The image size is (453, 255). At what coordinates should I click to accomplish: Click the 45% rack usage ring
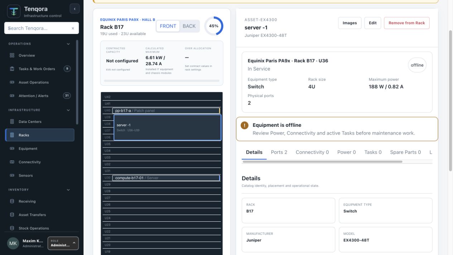pos(214,26)
